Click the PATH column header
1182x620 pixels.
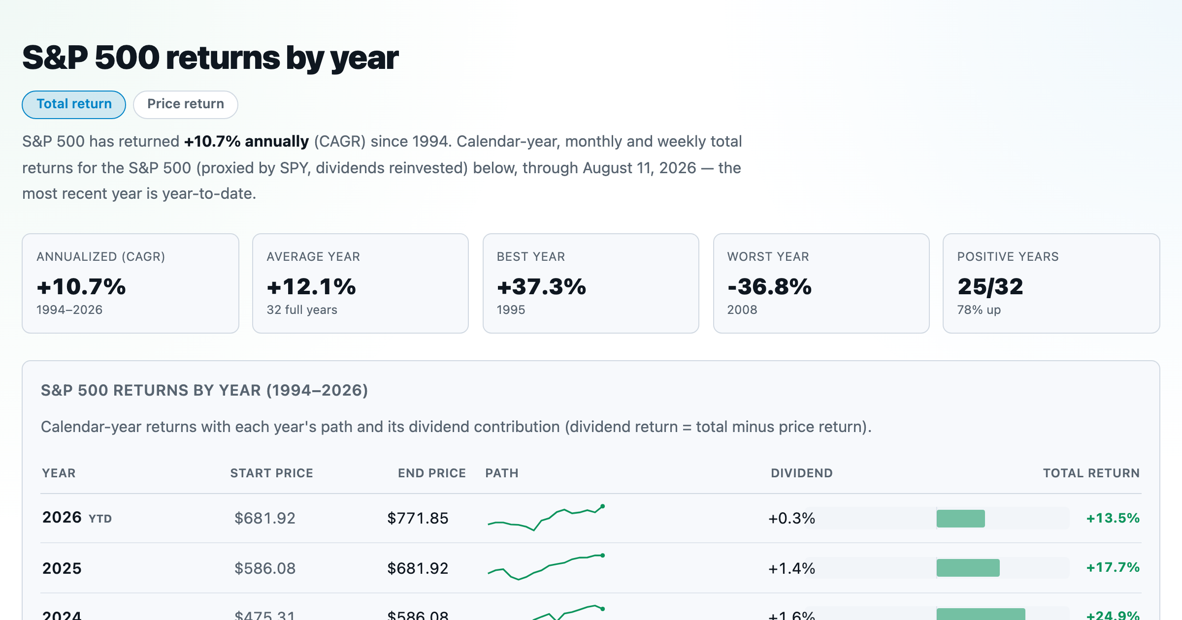[x=502, y=473]
